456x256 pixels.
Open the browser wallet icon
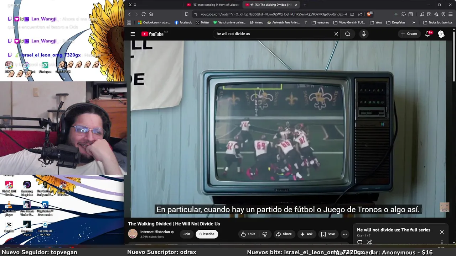(x=429, y=14)
